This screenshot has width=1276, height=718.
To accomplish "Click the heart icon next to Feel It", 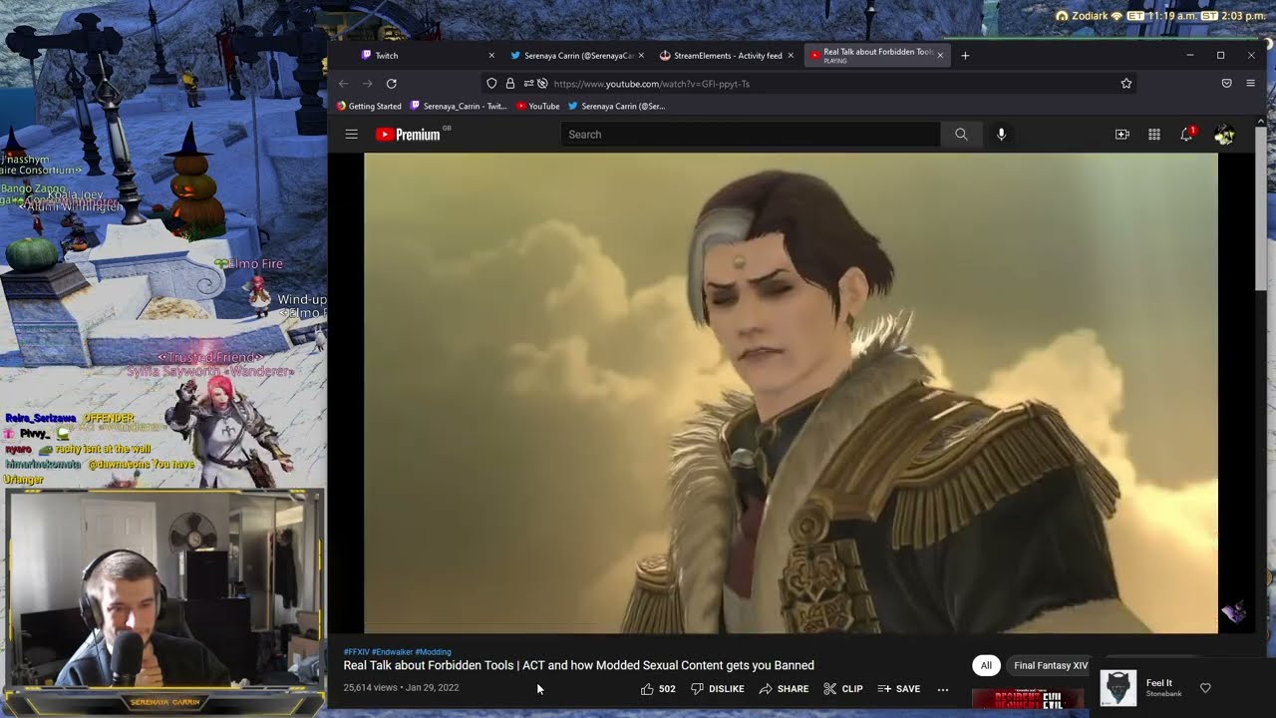I will (x=1205, y=688).
